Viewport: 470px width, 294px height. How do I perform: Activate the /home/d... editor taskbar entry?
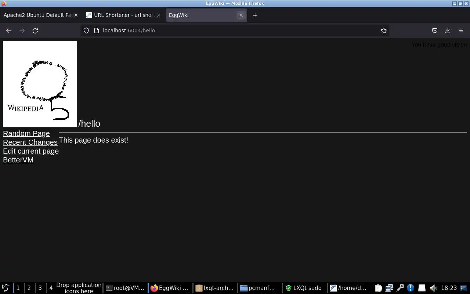click(x=349, y=288)
